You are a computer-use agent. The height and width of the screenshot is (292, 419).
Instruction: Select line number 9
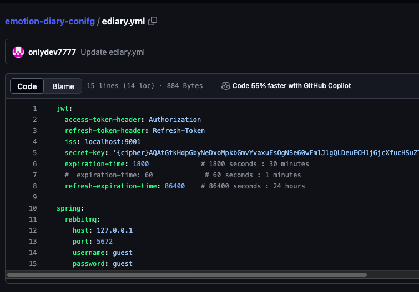click(35, 197)
